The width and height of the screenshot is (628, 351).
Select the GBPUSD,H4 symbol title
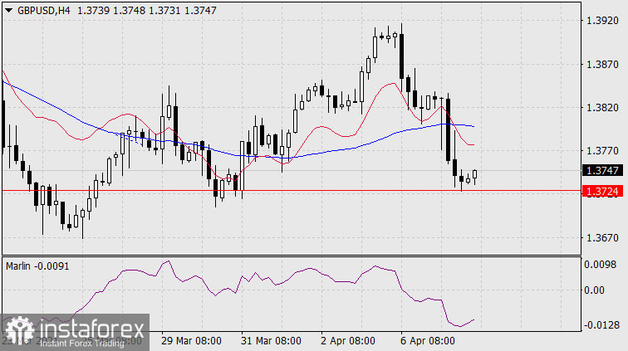point(44,11)
